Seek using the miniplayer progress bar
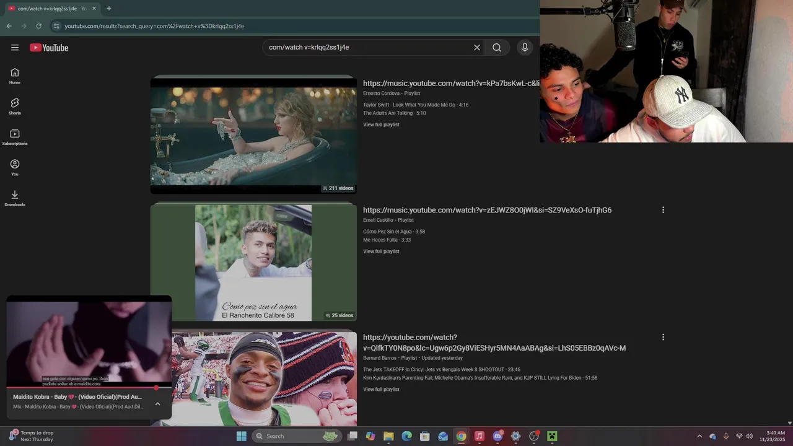The height and width of the screenshot is (446, 793). tap(89, 388)
